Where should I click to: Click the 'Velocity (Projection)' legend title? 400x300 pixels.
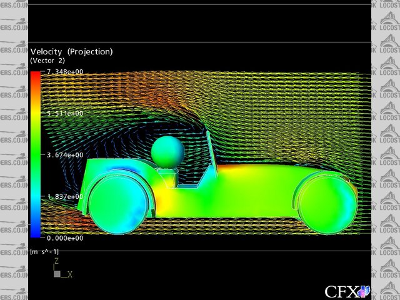coord(71,52)
